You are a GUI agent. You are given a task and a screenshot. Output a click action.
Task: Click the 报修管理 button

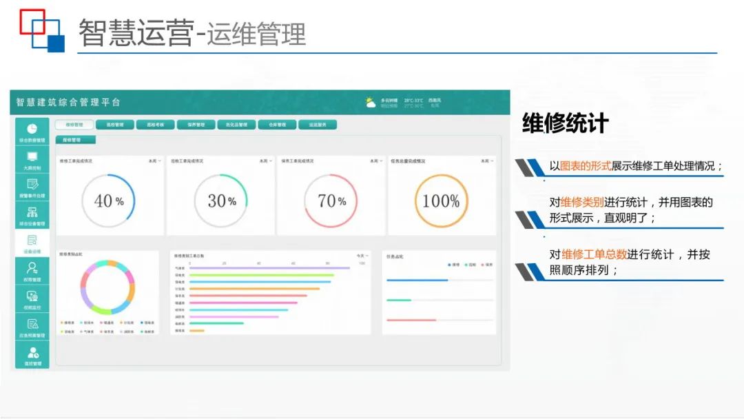73,139
